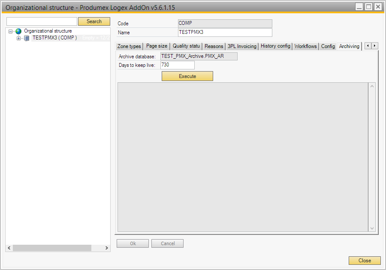Open the 3PL Invoicing tab
This screenshot has width=386, height=270.
pyautogui.click(x=242, y=46)
